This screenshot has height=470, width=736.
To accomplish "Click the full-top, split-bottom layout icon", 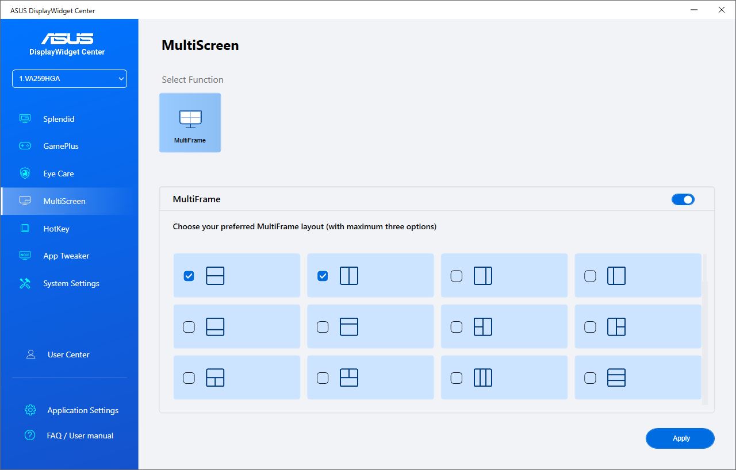I will 215,377.
